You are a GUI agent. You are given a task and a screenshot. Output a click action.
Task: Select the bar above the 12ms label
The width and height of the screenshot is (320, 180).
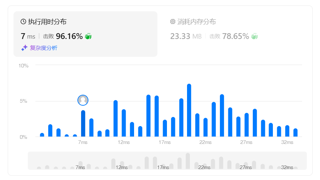pyautogui.click(x=124, y=123)
